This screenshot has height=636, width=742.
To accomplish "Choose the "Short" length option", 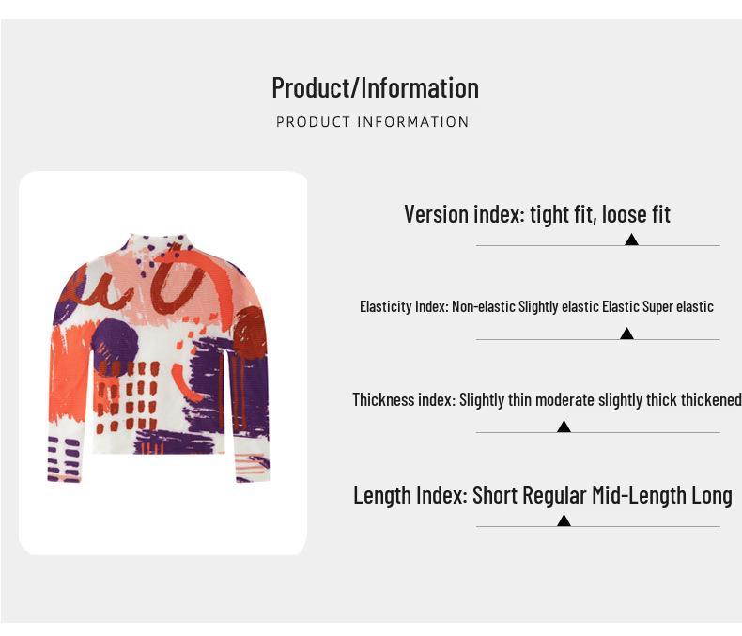I will pyautogui.click(x=494, y=495).
